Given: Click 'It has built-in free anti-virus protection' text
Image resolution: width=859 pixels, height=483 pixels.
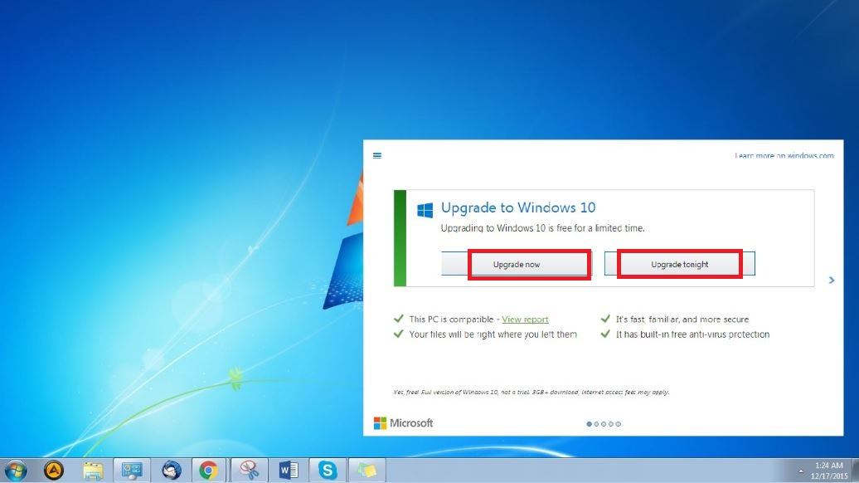Looking at the screenshot, I should pyautogui.click(x=692, y=334).
